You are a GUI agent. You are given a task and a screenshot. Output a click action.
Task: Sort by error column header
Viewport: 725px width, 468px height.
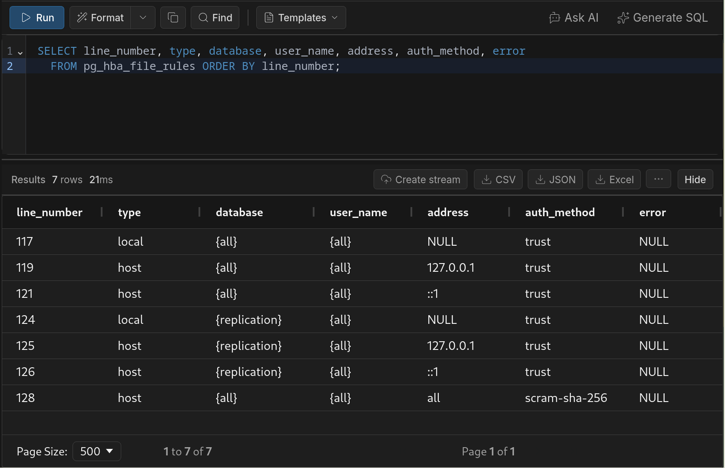tap(652, 212)
